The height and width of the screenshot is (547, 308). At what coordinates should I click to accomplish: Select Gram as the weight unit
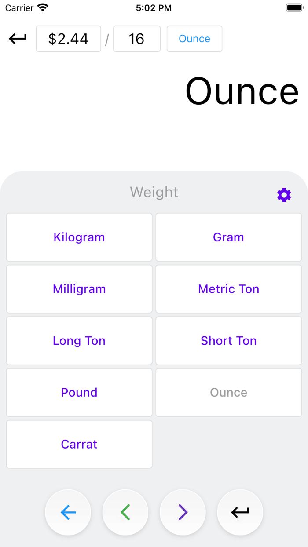228,237
